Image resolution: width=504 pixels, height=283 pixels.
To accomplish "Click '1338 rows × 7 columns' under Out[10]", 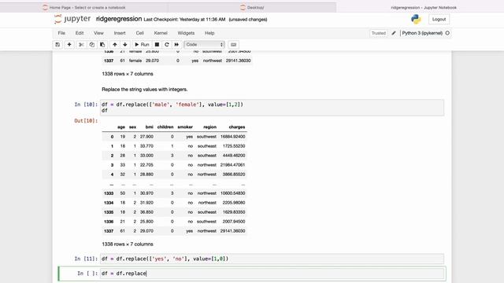I will click(x=128, y=244).
